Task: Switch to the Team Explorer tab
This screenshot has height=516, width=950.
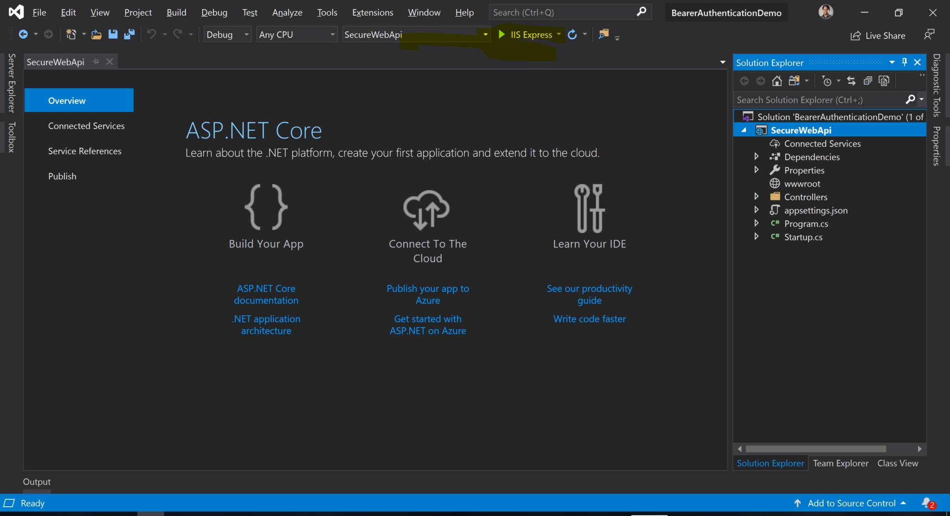Action: (841, 463)
